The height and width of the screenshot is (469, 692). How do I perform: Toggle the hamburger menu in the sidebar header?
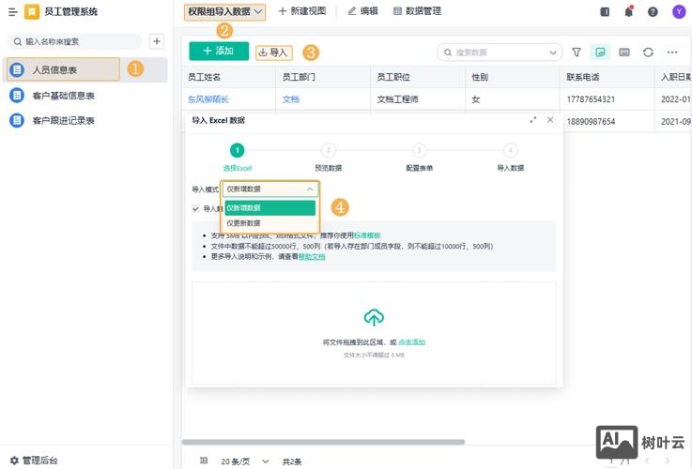tap(13, 11)
